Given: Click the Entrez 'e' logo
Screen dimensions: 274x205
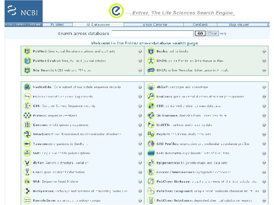Looking at the screenshot, I should [116, 11].
